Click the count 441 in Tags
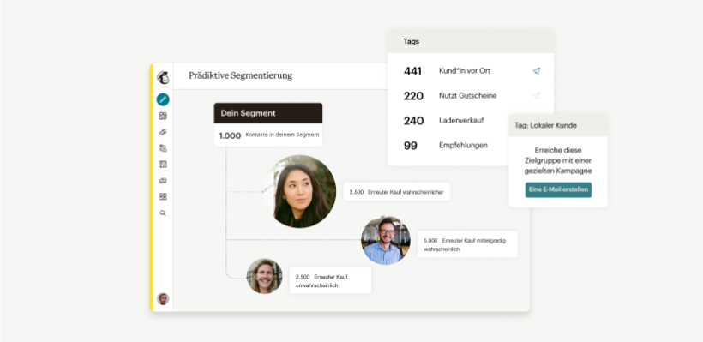Image resolution: width=703 pixels, height=342 pixels. (412, 71)
